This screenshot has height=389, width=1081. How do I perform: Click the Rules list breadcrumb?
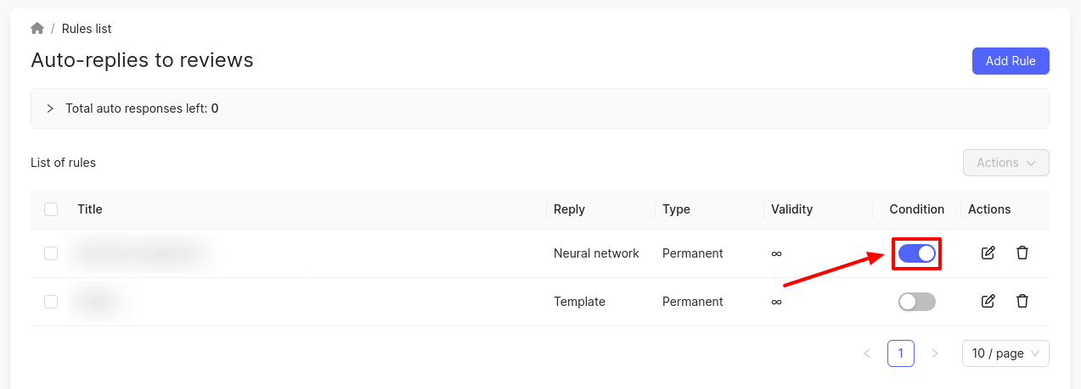[x=87, y=29]
